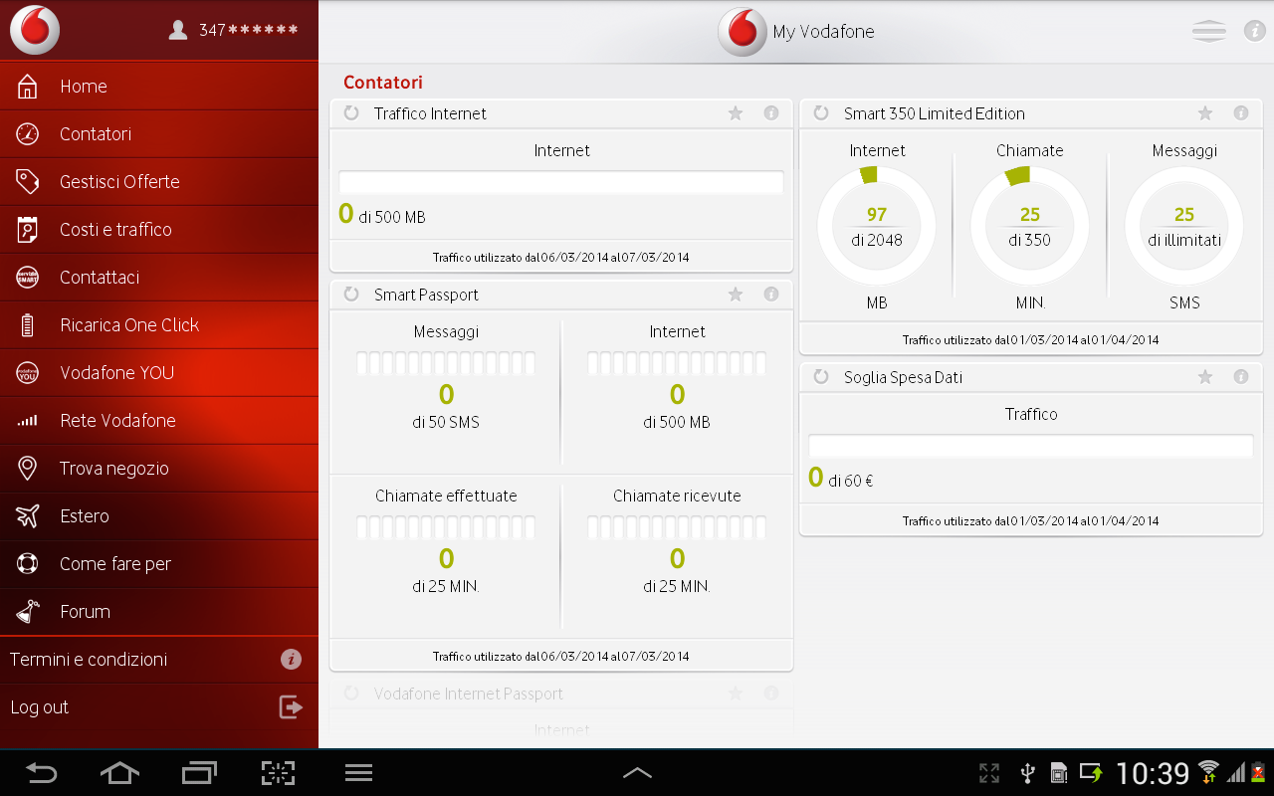Tap the info icon in top header
This screenshot has height=796, width=1274.
[x=1254, y=31]
